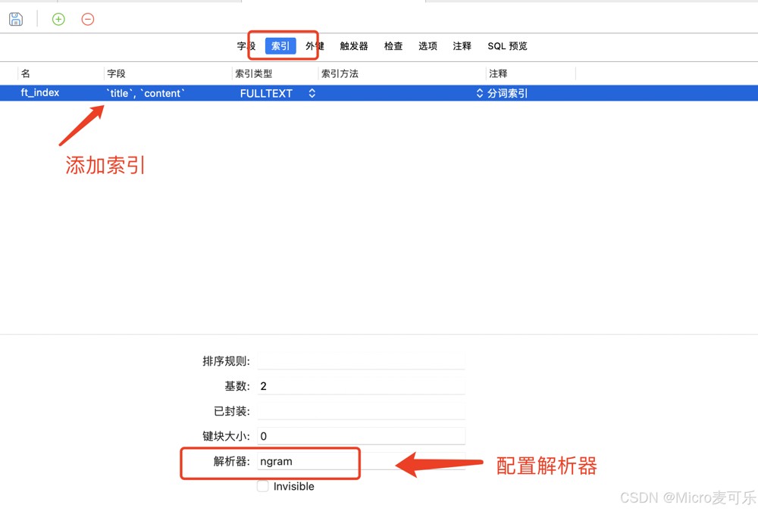Go to the 检查 tab

coord(393,46)
